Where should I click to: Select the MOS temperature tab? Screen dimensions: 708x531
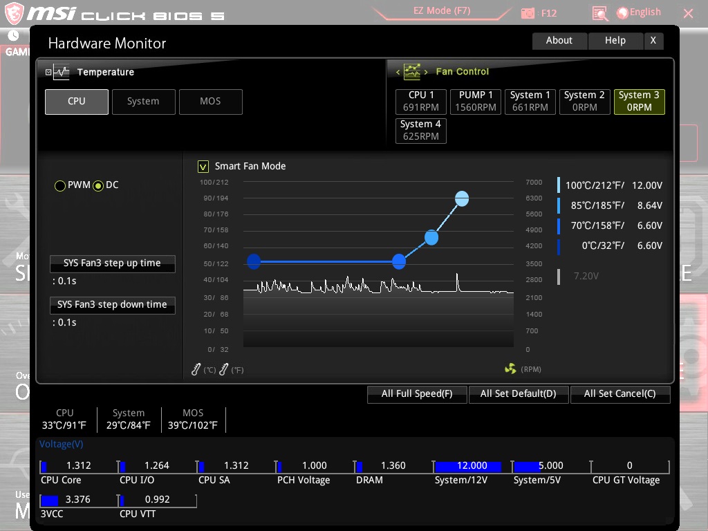tap(211, 102)
